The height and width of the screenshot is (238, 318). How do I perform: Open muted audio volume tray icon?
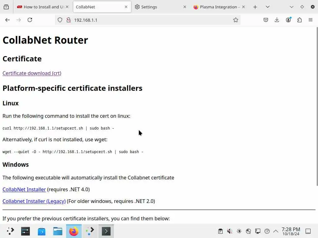coord(229,231)
